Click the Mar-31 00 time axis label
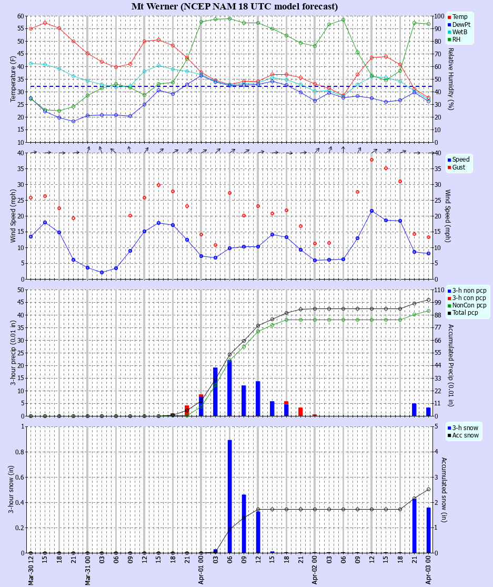Viewport: 493px width, 587px height. (x=88, y=571)
